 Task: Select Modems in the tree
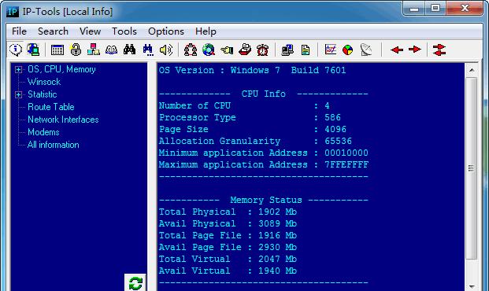click(43, 132)
